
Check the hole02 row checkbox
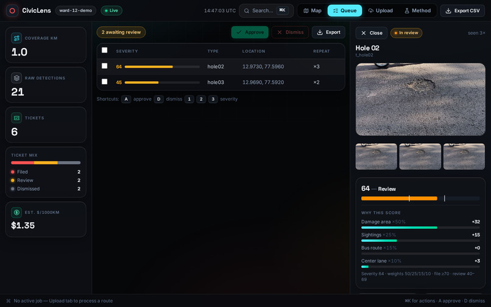[105, 66]
